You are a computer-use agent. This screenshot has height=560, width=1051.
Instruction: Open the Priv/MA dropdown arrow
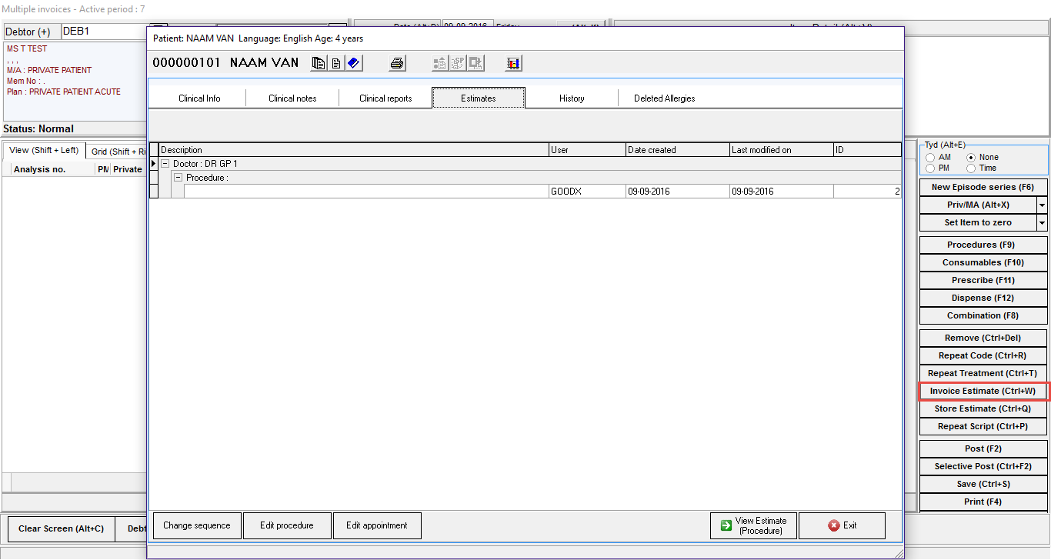pyautogui.click(x=1042, y=205)
